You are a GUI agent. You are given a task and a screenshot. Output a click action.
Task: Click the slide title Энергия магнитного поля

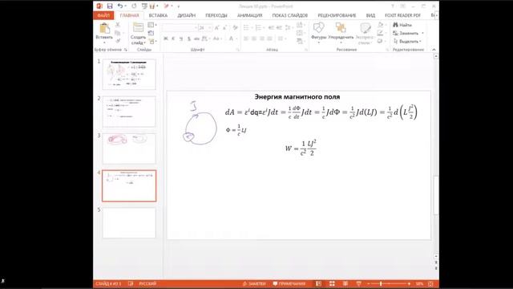tap(297, 97)
